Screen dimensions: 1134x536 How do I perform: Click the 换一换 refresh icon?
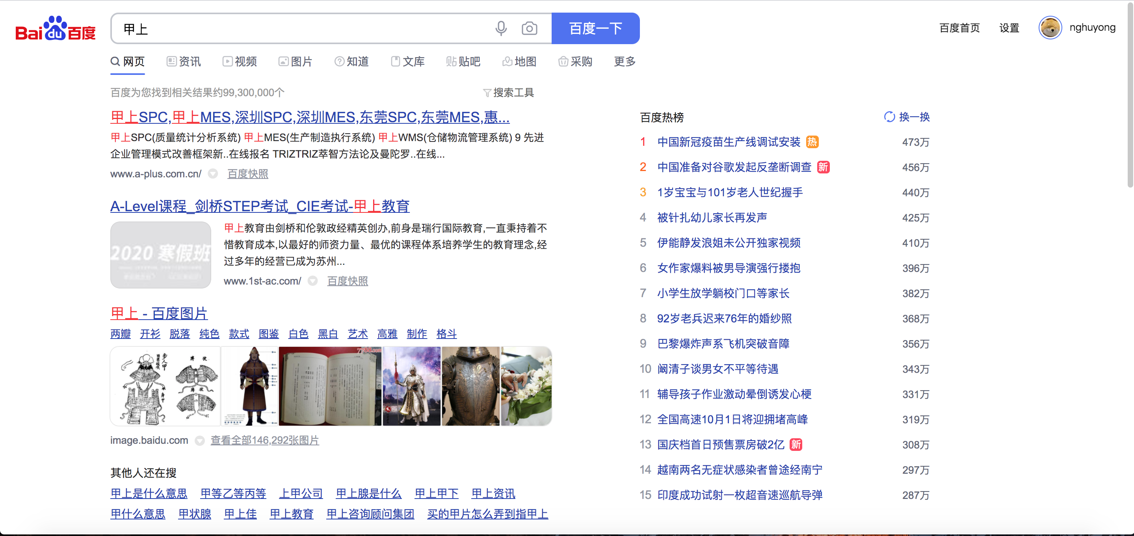coord(889,117)
